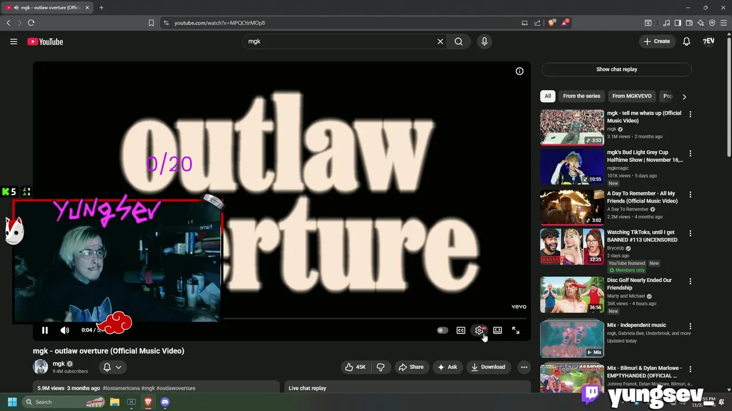Open Disc Golf Nearly Ended Our Friendship

pyautogui.click(x=572, y=295)
